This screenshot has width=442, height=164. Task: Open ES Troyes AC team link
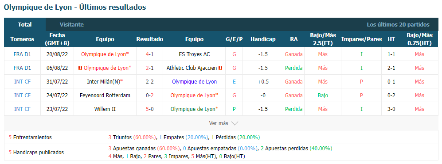pyautogui.click(x=194, y=54)
